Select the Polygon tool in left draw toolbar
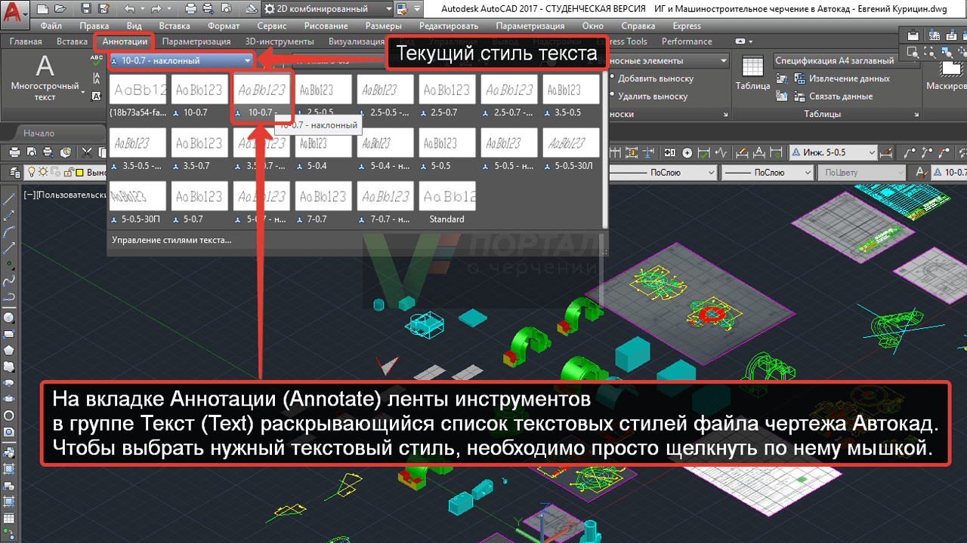 click(x=9, y=350)
